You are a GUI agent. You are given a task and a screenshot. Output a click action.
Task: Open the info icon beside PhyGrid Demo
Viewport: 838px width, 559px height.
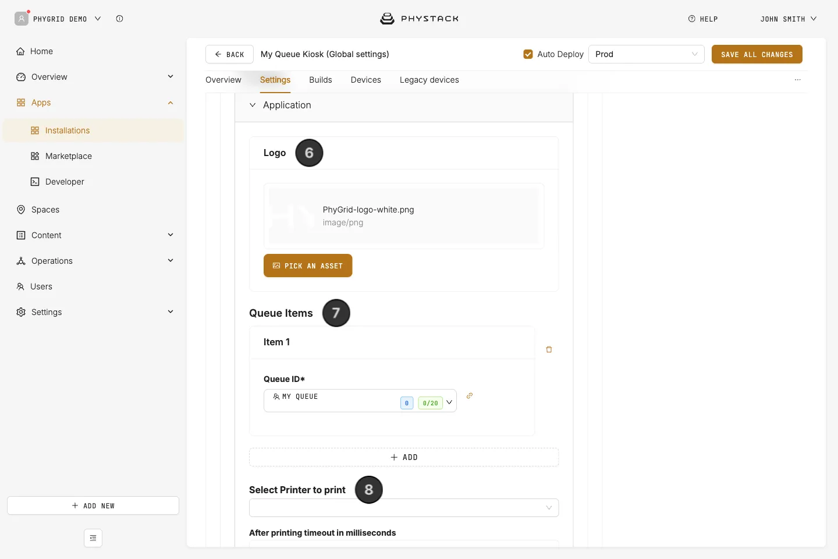tap(119, 19)
